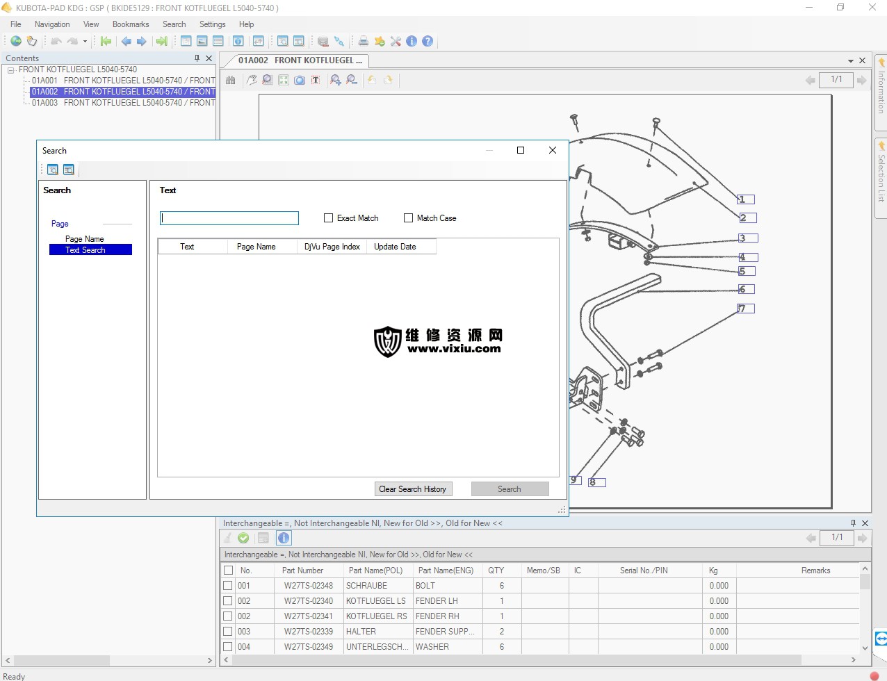Select 01A003 page in Contents tree
Viewport: 887px width, 681px height.
pos(123,103)
